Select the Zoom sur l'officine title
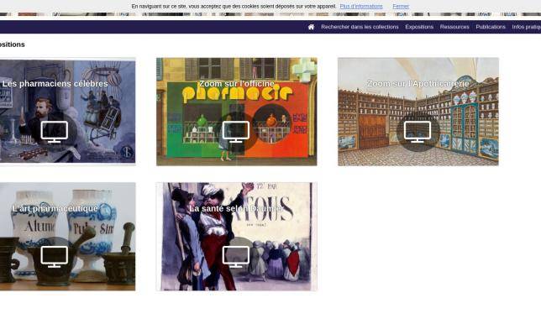This screenshot has height=324, width=541. [x=237, y=84]
